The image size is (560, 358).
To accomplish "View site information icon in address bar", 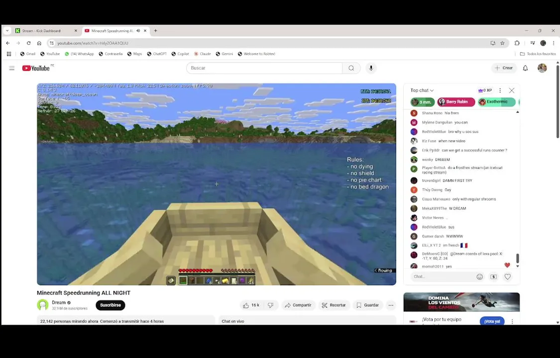I will 52,43.
